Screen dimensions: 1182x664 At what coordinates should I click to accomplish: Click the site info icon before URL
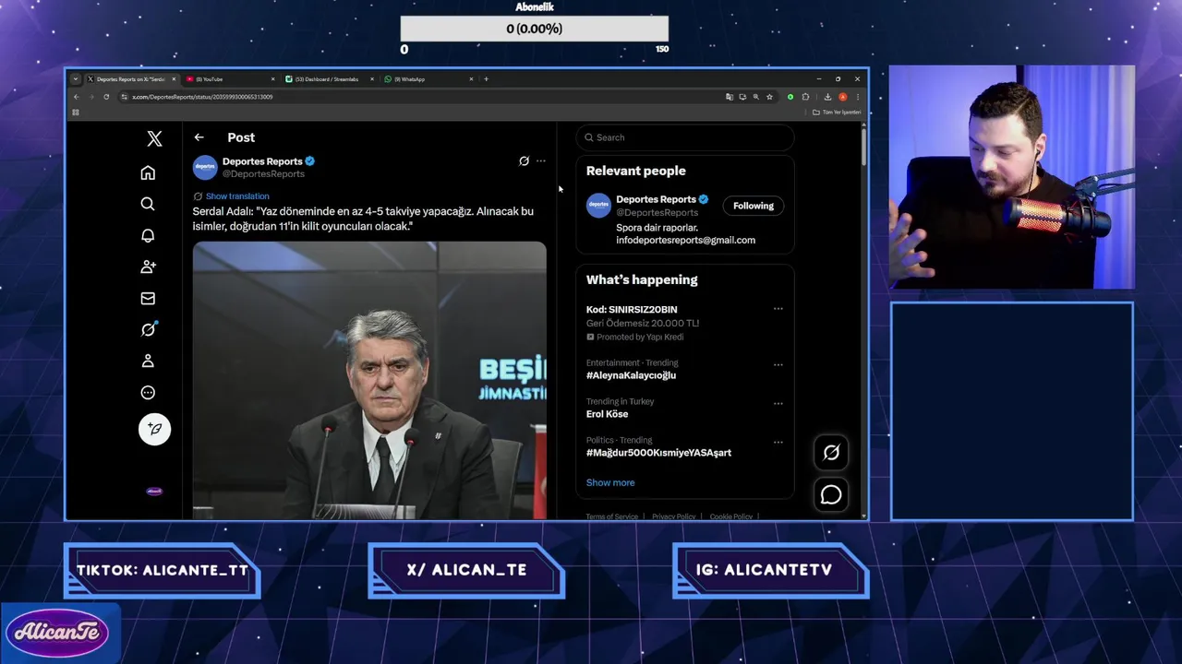coord(124,97)
